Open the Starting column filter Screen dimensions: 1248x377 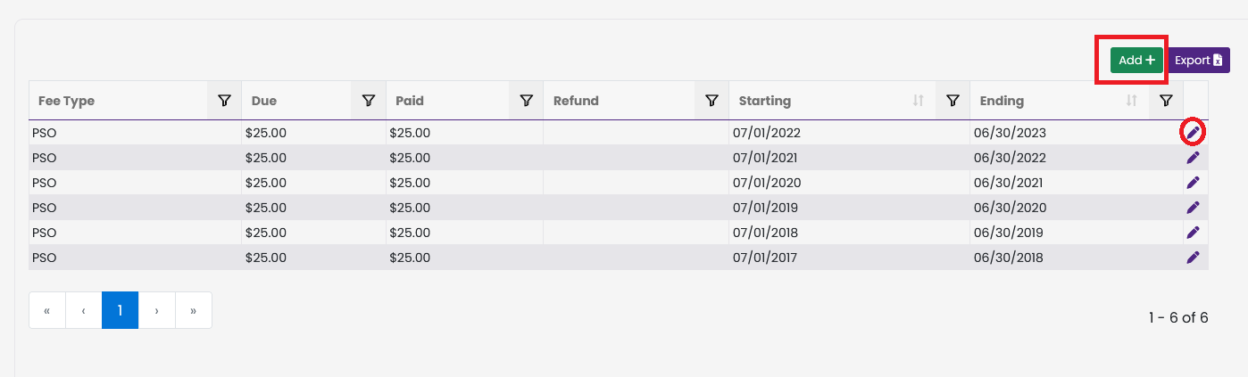click(953, 101)
